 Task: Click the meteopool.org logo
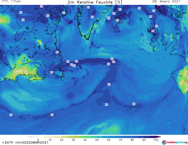(175, 142)
